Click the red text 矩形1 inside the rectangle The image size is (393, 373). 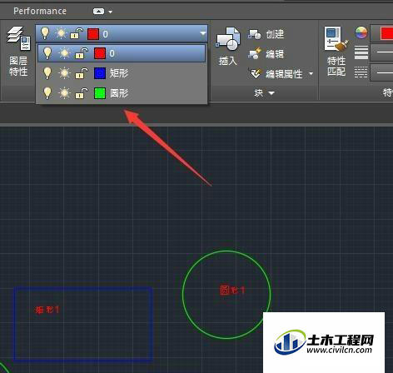pos(47,310)
